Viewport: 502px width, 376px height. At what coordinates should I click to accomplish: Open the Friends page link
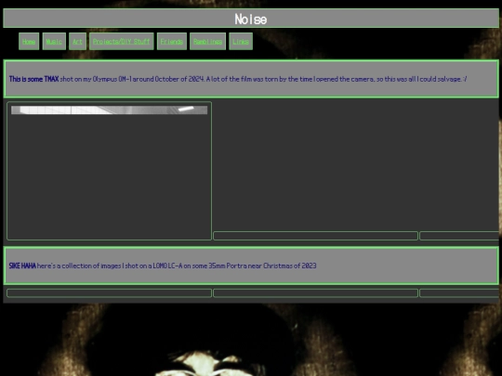coord(172,42)
